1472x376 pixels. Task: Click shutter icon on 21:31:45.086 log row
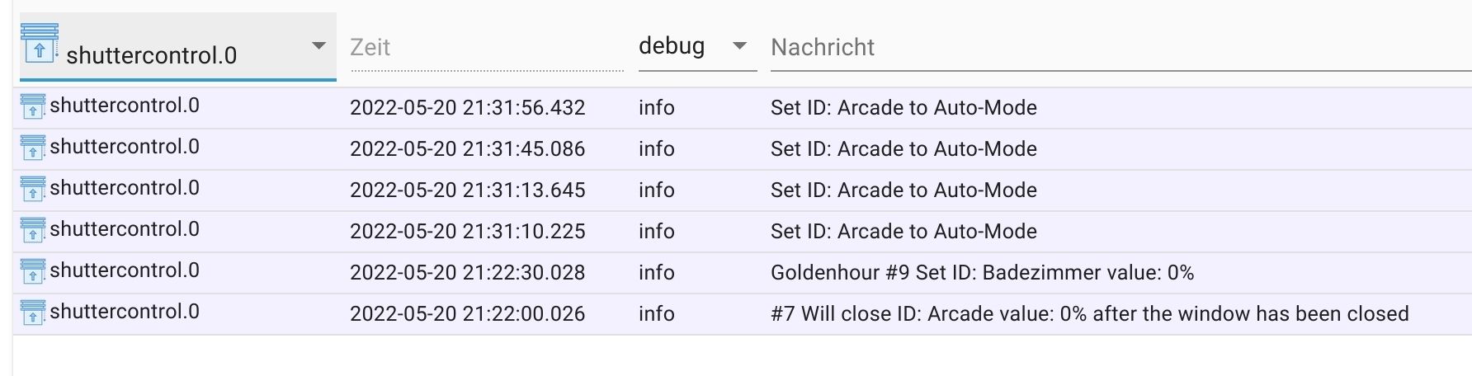(x=32, y=148)
